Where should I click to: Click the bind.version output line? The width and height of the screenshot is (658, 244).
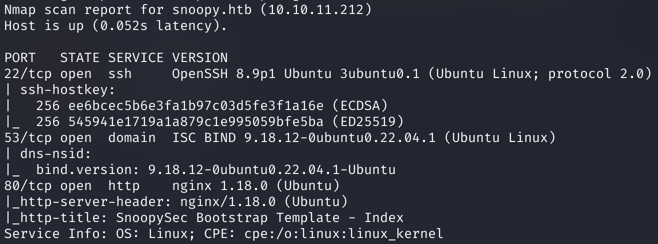(216, 169)
